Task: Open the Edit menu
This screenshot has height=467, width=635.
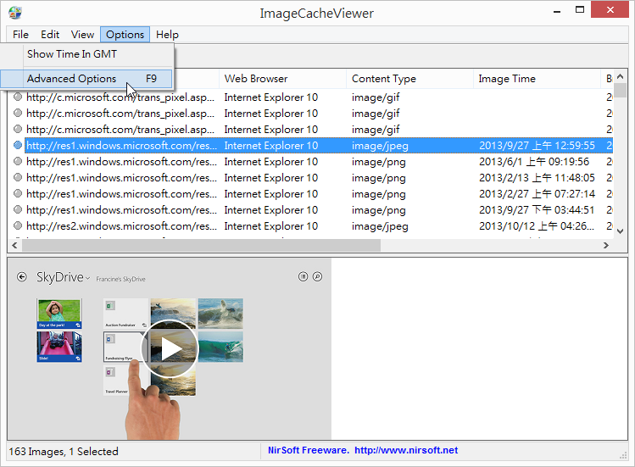Action: click(x=50, y=35)
